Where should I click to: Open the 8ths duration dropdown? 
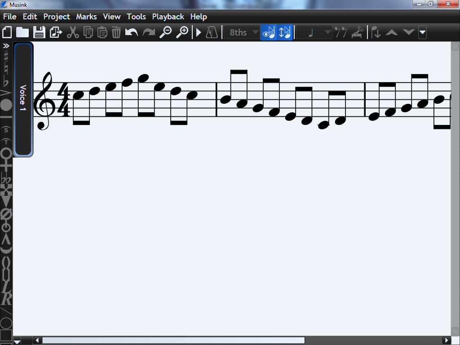coord(243,32)
